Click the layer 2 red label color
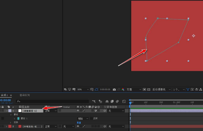Image resolution: width=203 pixels, height=131 pixels. click(10, 126)
